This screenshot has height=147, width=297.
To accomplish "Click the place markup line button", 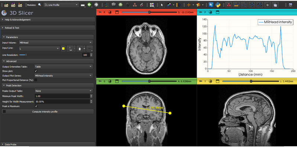I will point(70,49).
